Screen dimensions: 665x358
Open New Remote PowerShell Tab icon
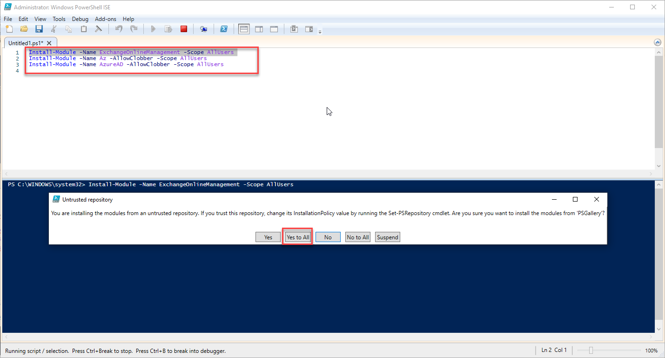point(203,29)
